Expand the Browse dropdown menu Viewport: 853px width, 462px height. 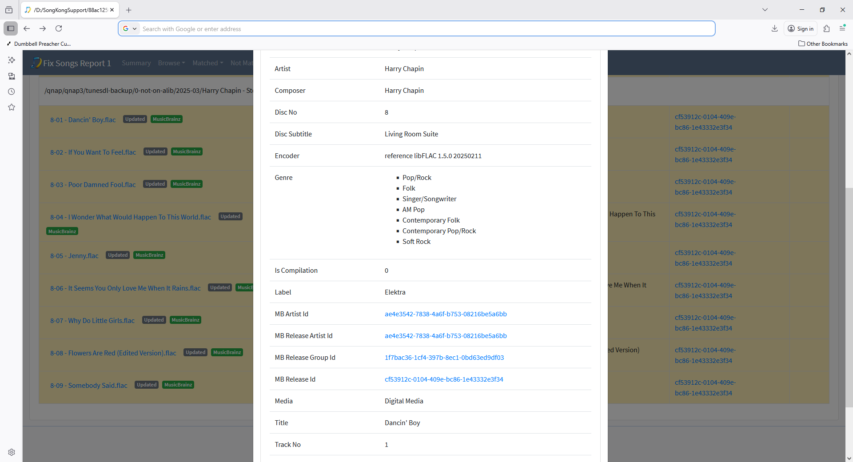click(x=171, y=63)
